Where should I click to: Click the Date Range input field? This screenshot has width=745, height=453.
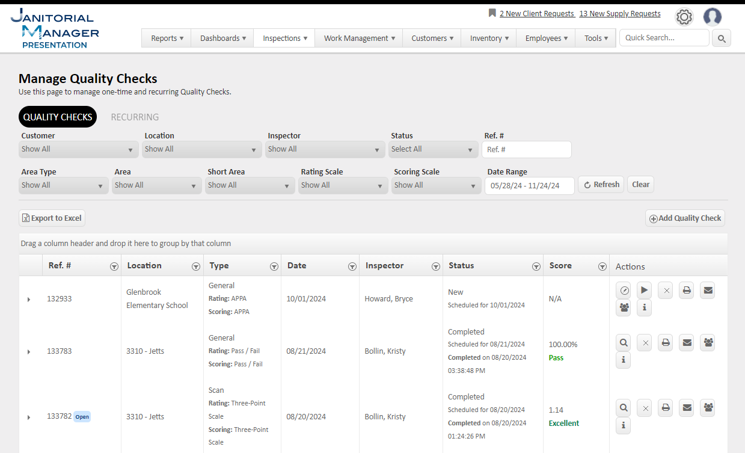(529, 186)
